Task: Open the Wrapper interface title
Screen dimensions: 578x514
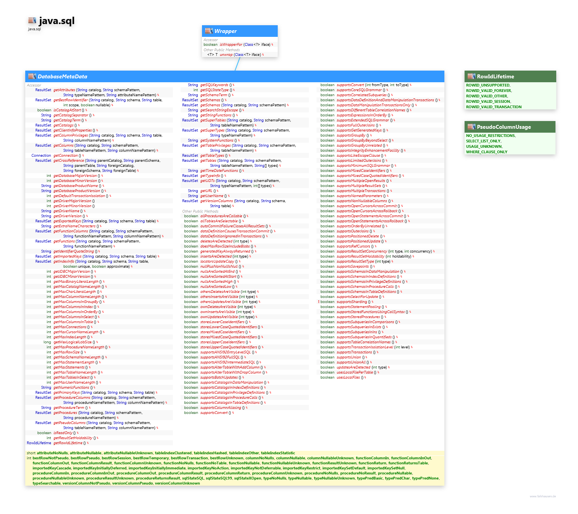Action: [x=225, y=31]
